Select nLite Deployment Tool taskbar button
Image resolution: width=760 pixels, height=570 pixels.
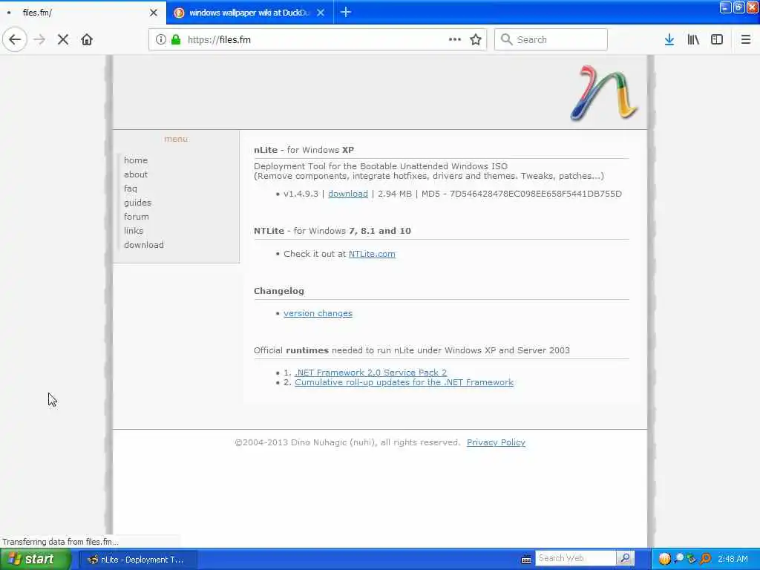[x=138, y=560]
